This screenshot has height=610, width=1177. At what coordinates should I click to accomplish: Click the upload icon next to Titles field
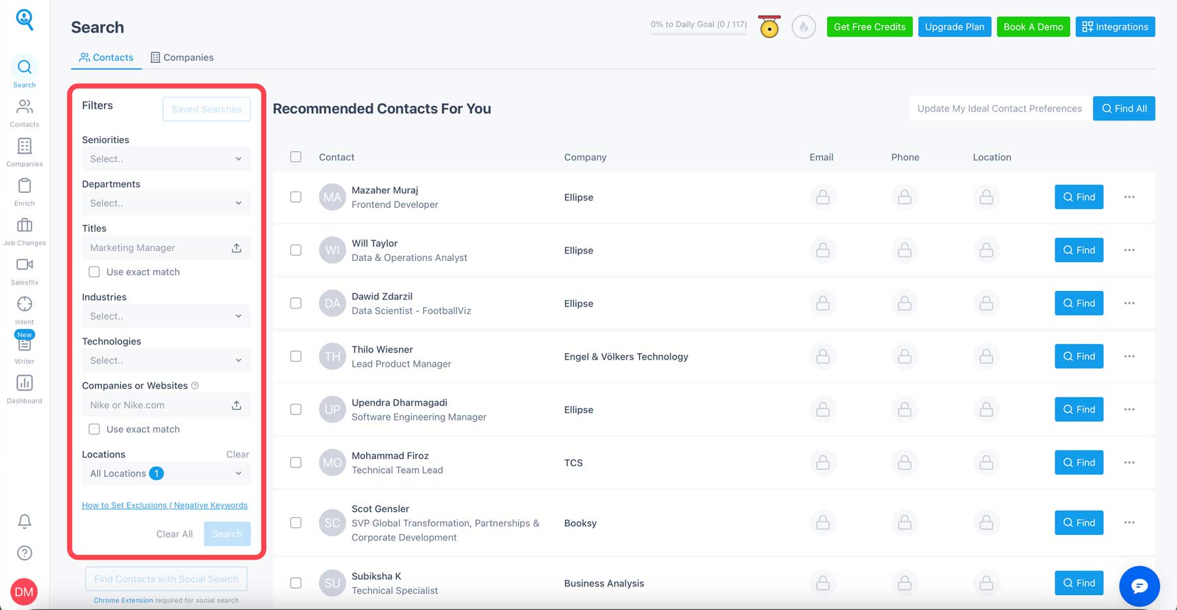click(x=236, y=248)
